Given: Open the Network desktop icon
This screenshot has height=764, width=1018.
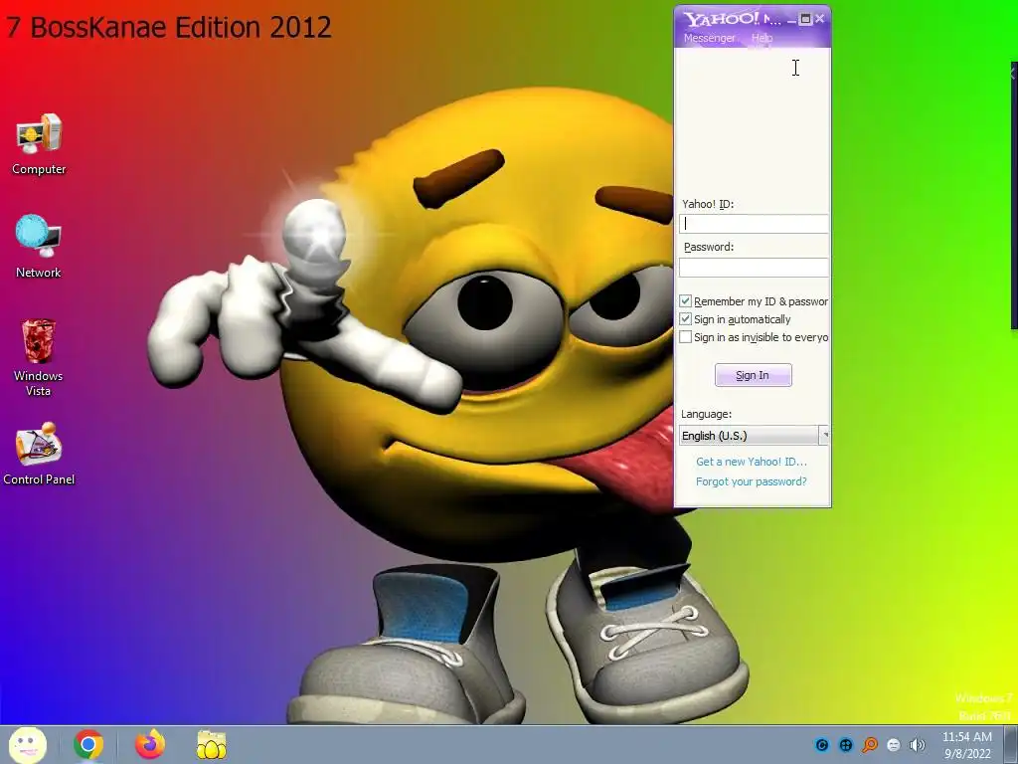Looking at the screenshot, I should click(x=39, y=247).
